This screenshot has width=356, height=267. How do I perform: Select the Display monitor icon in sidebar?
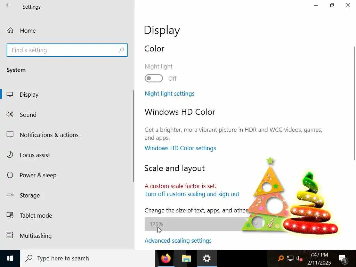click(10, 94)
